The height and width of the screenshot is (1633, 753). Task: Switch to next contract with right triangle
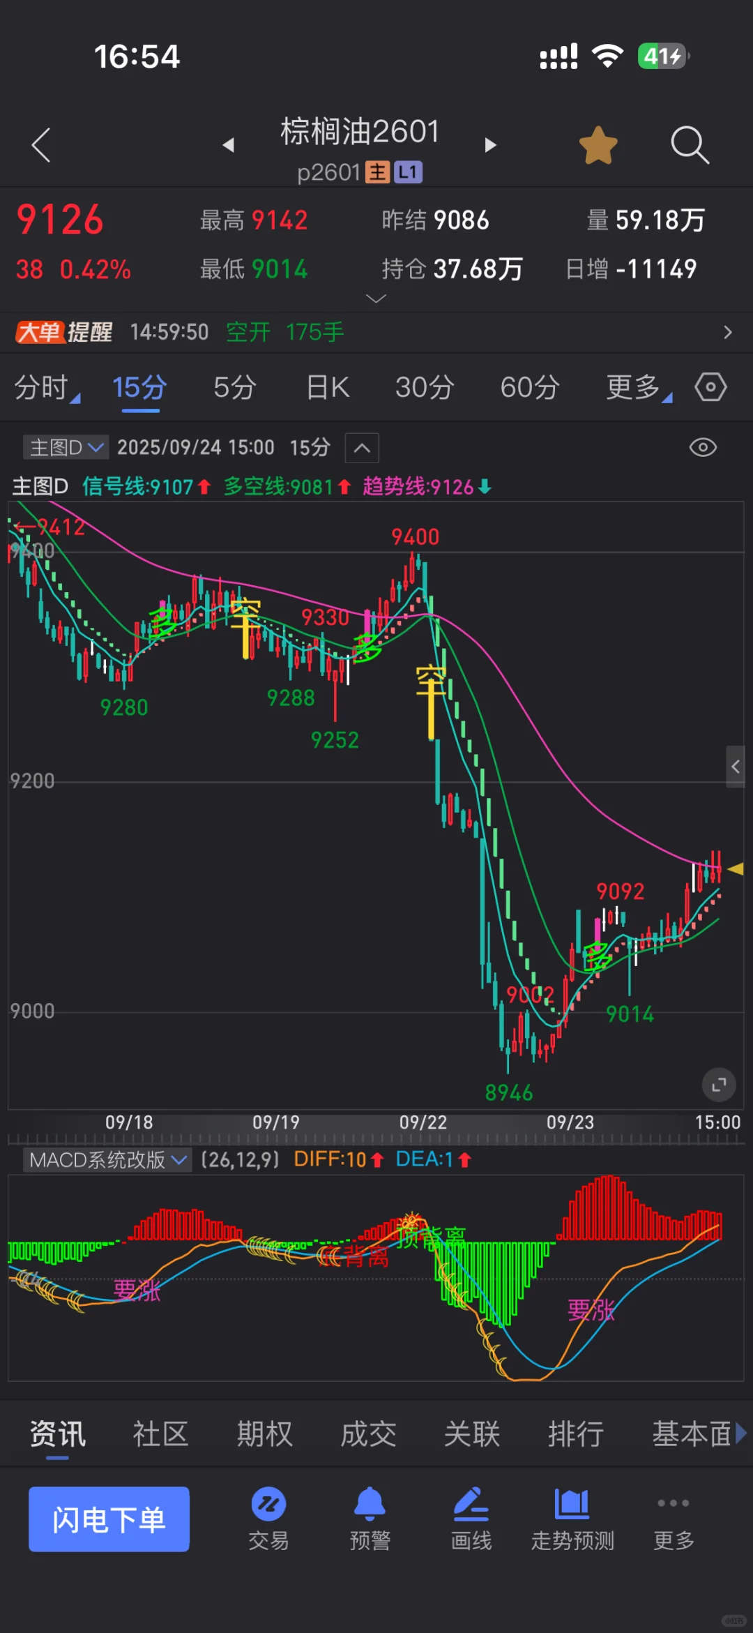pos(490,145)
